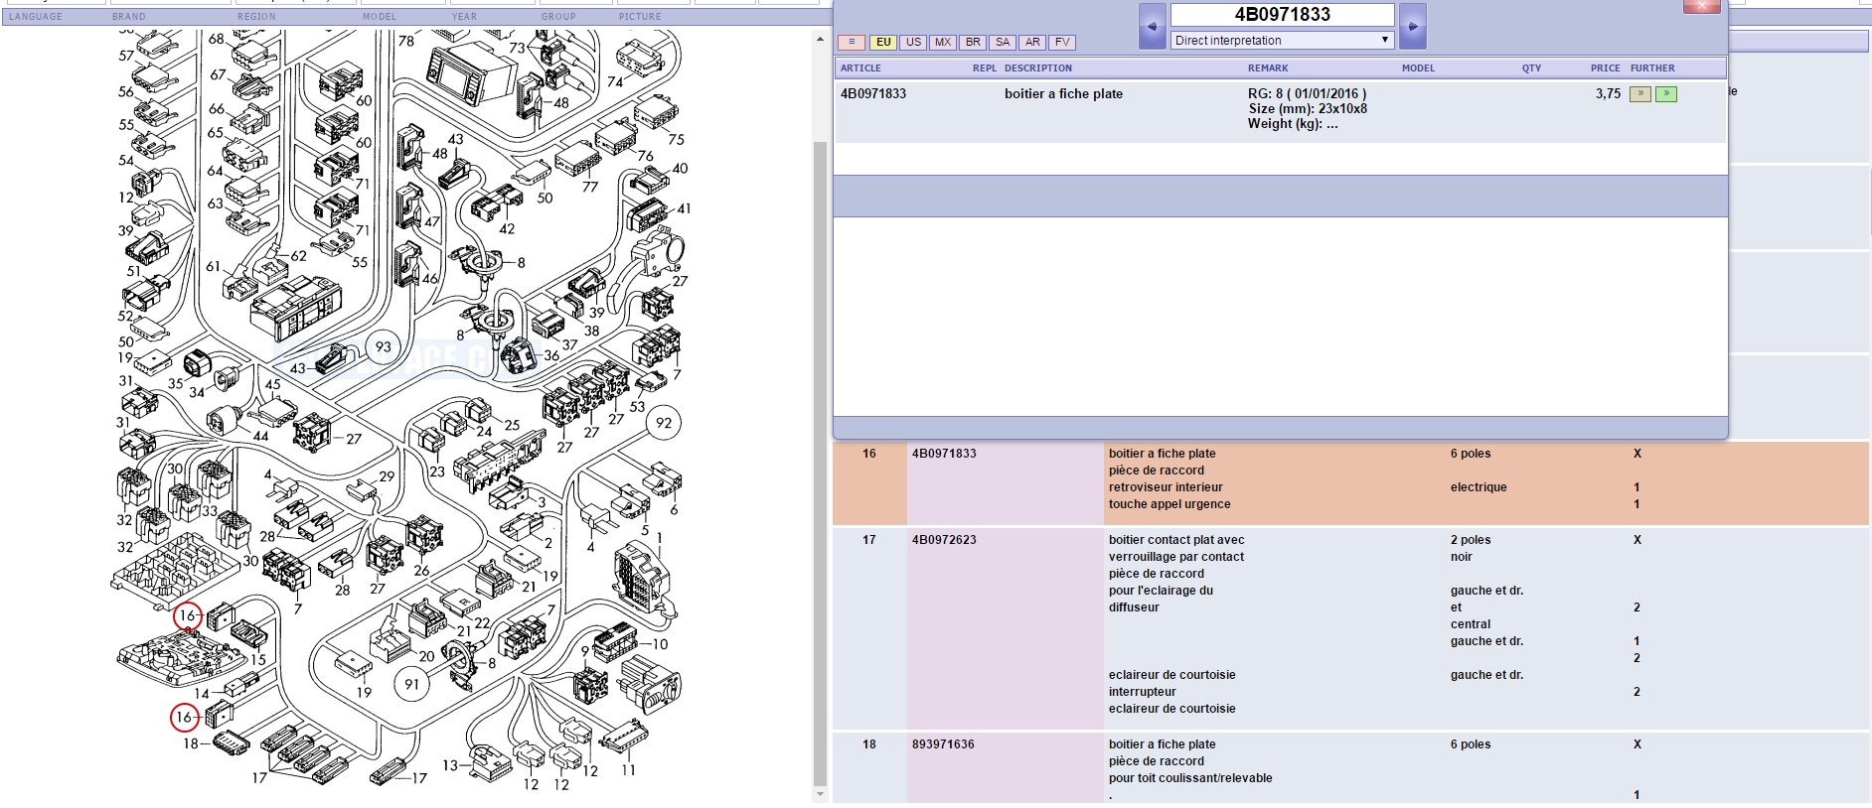Switch region to US
The width and height of the screenshot is (1872, 808).
pyautogui.click(x=913, y=43)
